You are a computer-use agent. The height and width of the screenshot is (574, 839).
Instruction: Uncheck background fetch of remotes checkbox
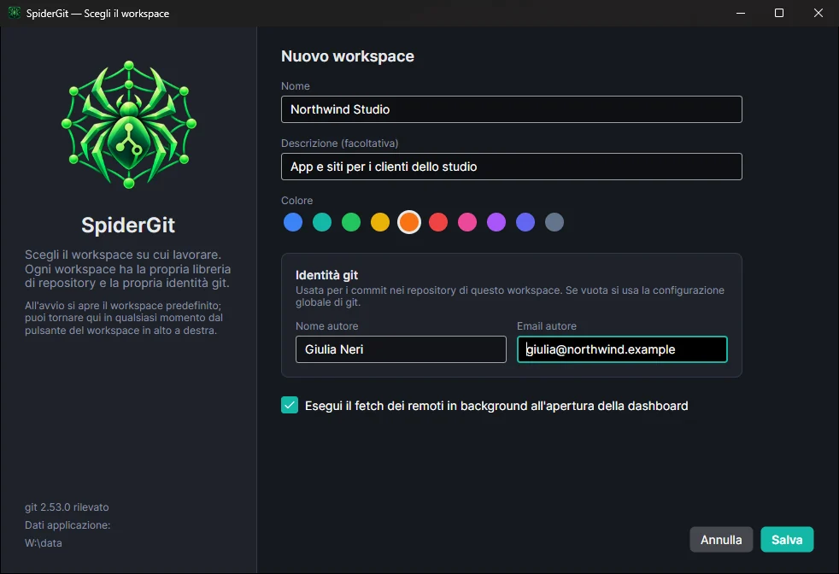290,406
